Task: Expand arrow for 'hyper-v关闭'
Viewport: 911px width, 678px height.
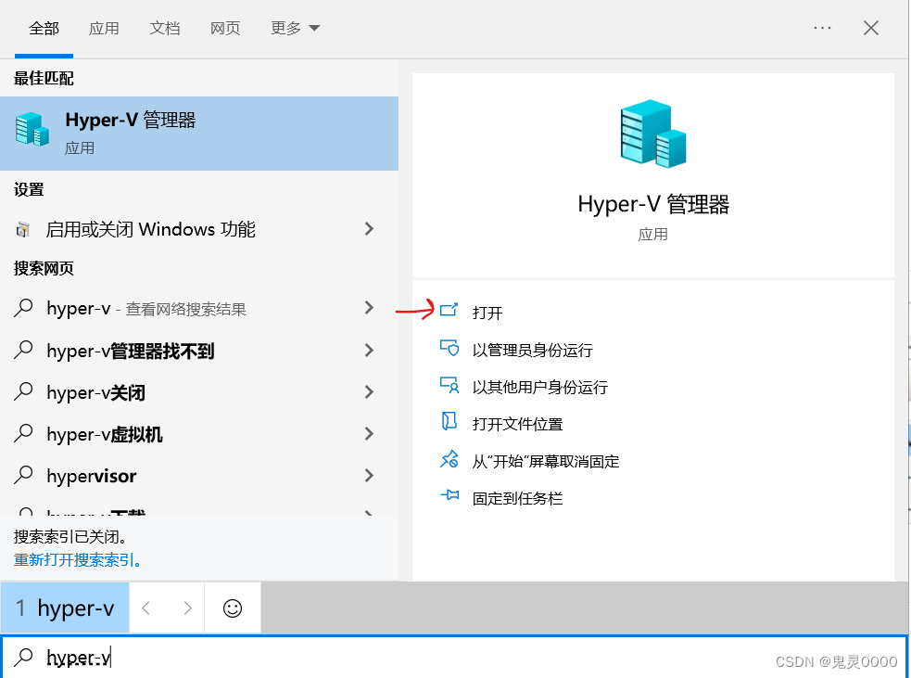Action: tap(369, 392)
